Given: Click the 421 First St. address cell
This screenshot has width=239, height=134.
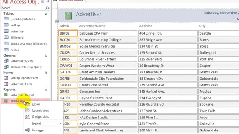Looking at the screenshot, I should (x=168, y=124).
